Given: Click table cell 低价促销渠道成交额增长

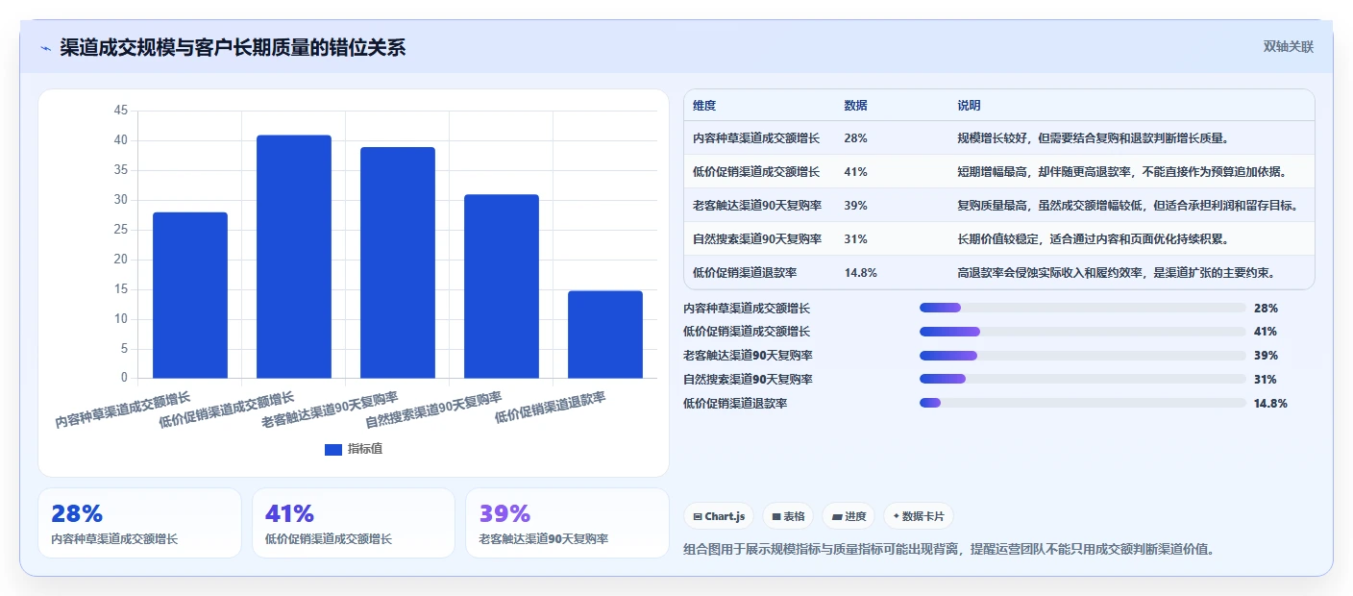Looking at the screenshot, I should 756,172.
